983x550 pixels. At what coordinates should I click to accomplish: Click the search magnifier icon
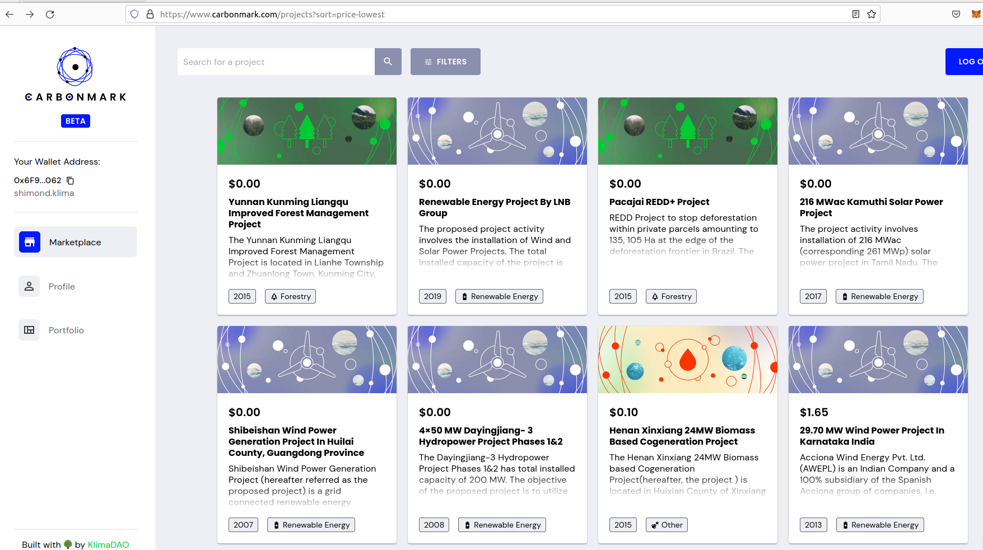point(388,62)
